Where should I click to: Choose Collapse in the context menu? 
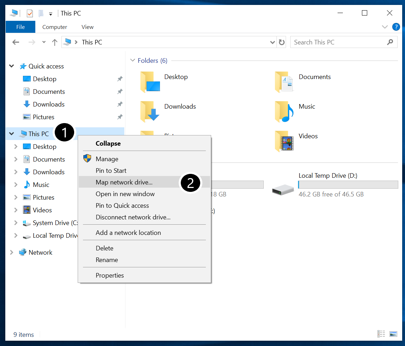pos(144,144)
